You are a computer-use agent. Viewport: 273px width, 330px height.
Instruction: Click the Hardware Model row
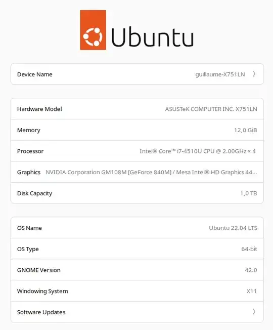point(137,109)
